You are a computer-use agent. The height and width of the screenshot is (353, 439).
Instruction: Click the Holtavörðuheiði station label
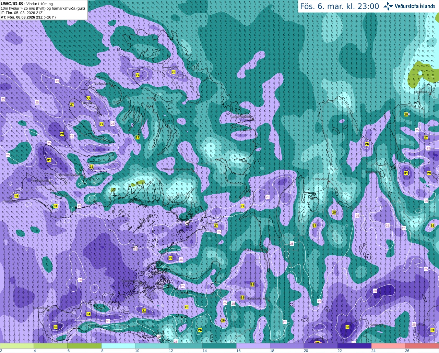[x=257, y=299]
